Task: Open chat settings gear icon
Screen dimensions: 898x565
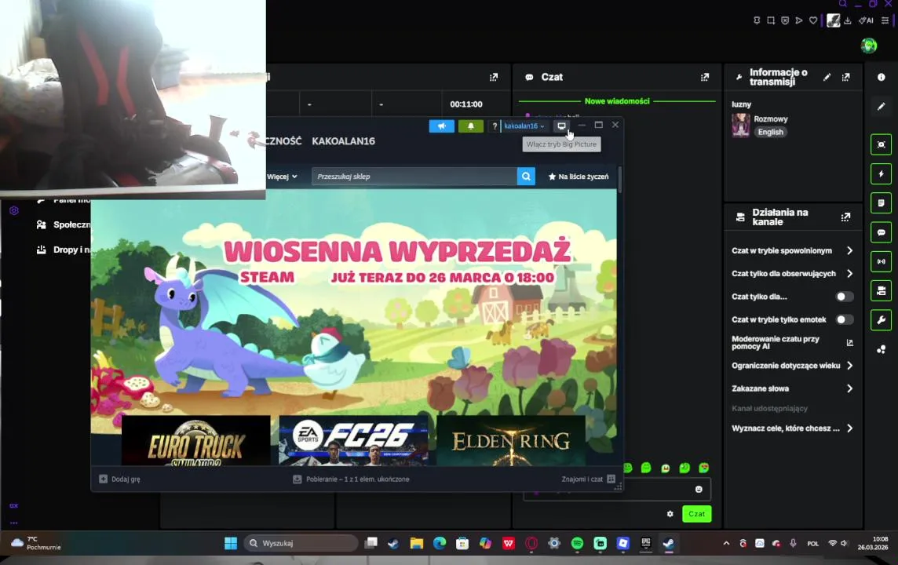Action: pos(670,514)
